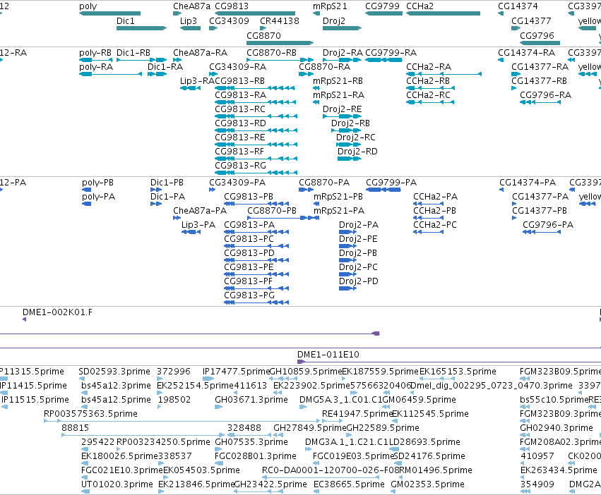Viewport: 601px width, 495px height.
Task: Select EST RE41947.5prime
Action: [333, 421]
